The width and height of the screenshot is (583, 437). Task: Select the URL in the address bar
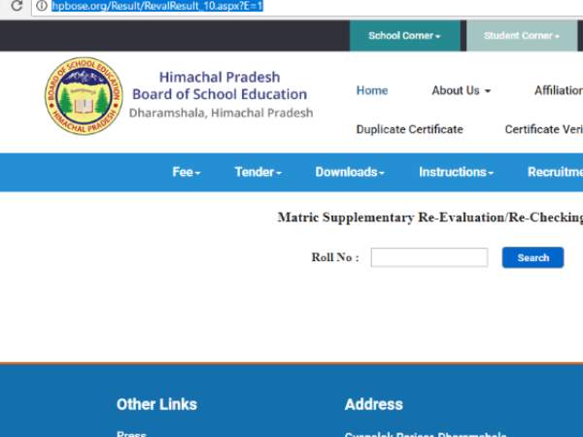coord(155,6)
